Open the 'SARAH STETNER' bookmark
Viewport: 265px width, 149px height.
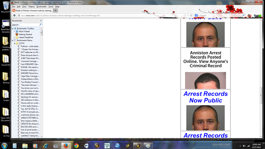pyautogui.click(x=28, y=118)
